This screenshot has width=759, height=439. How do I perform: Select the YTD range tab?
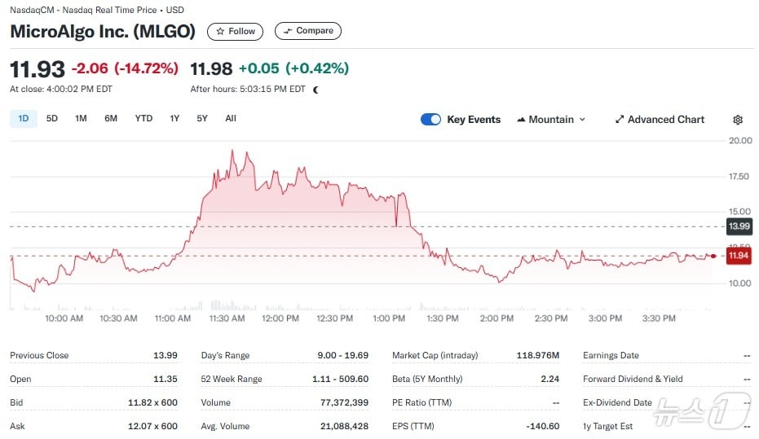click(143, 119)
